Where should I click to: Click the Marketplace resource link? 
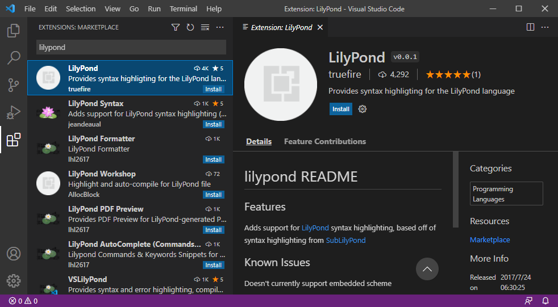489,240
